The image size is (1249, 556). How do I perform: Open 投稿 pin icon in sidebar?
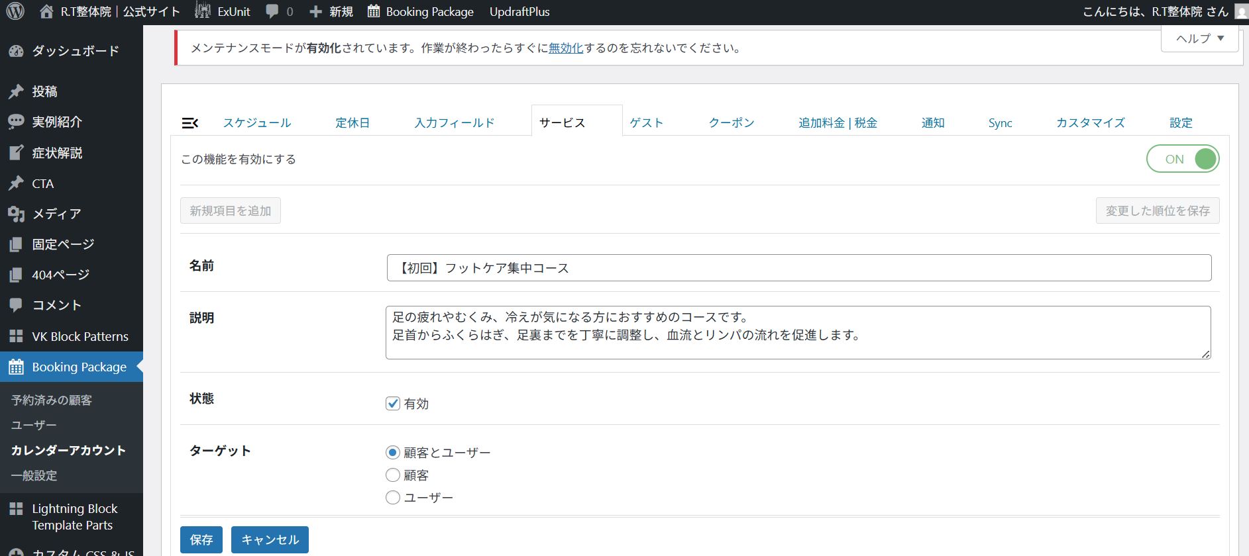coord(16,91)
